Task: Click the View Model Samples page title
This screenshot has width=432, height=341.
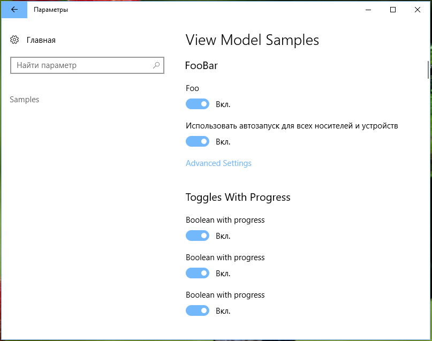Action: coord(252,40)
